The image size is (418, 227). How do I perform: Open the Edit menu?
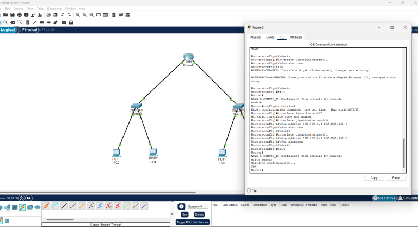[x=7, y=9]
